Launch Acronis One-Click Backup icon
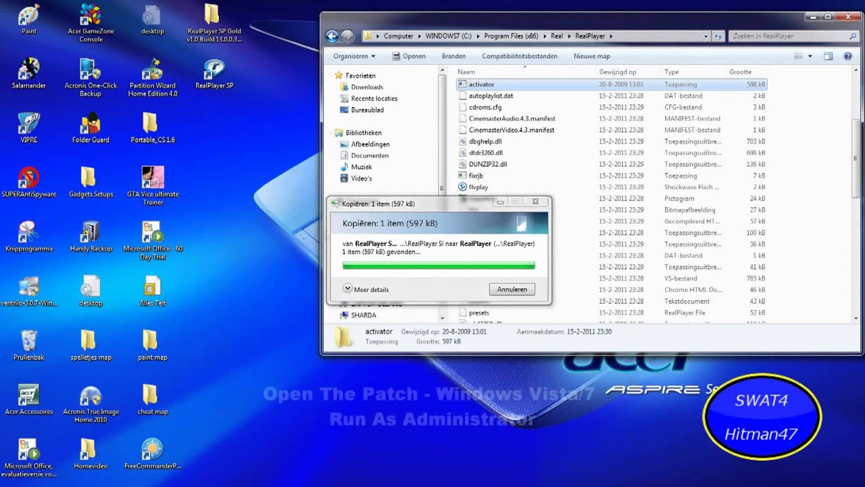The image size is (865, 487). click(91, 77)
